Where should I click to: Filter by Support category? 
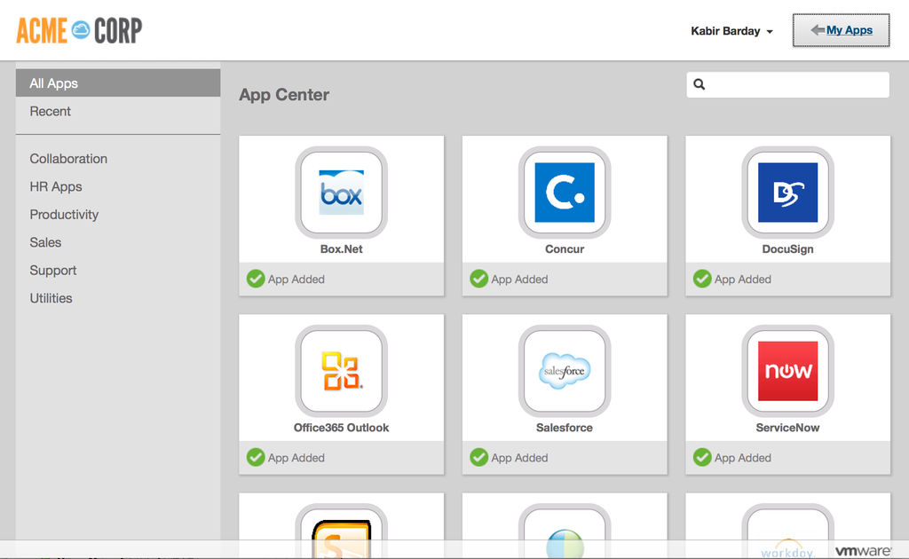(x=52, y=270)
